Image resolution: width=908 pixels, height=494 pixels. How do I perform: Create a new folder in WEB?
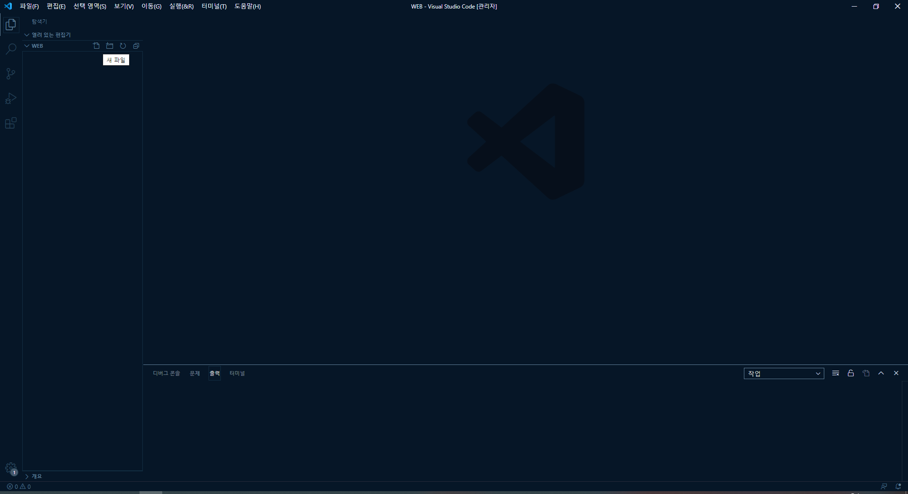110,46
